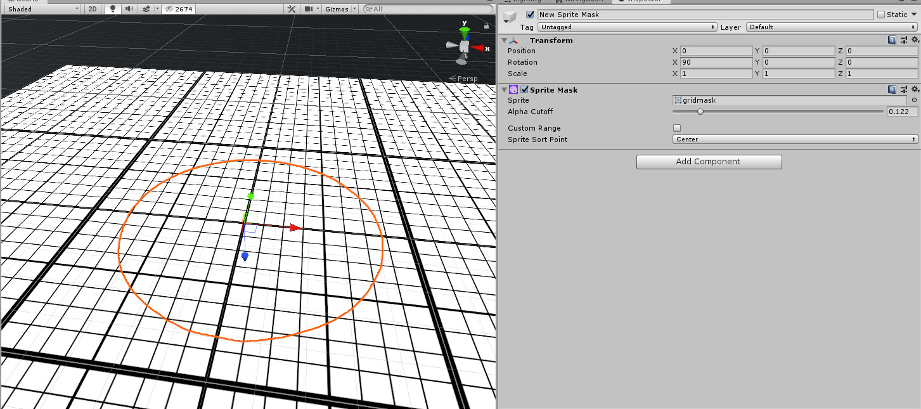
Task: Click the center cube of the orientation gizmo
Action: (465, 47)
